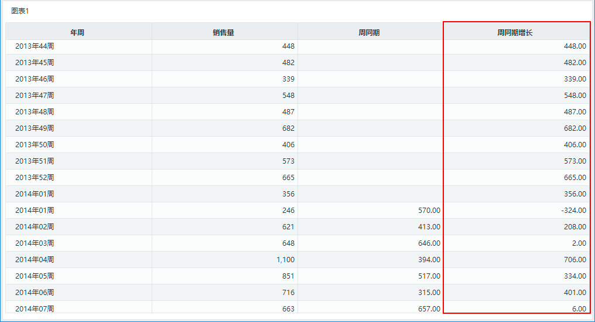
Task: Select the 2013年48周 row label
Action: click(x=35, y=112)
